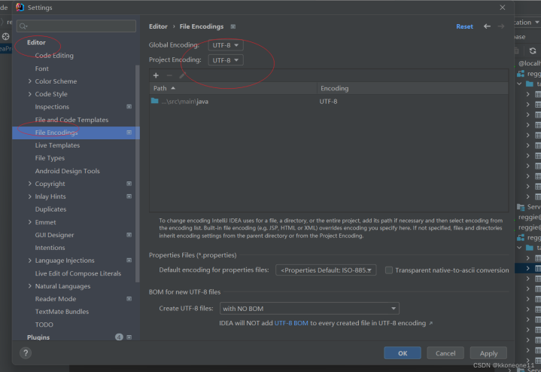The height and width of the screenshot is (372, 541).
Task: Click Apply button
Action: (x=488, y=353)
